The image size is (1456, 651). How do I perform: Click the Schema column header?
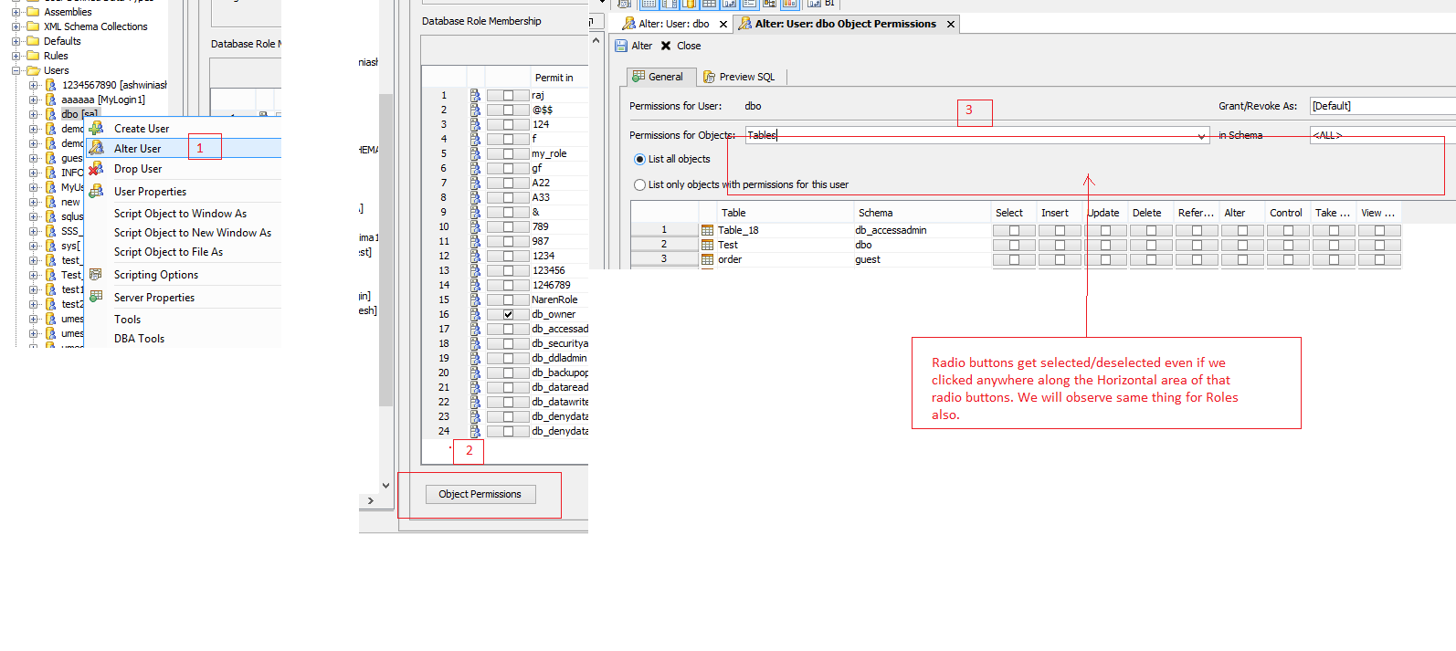(922, 213)
